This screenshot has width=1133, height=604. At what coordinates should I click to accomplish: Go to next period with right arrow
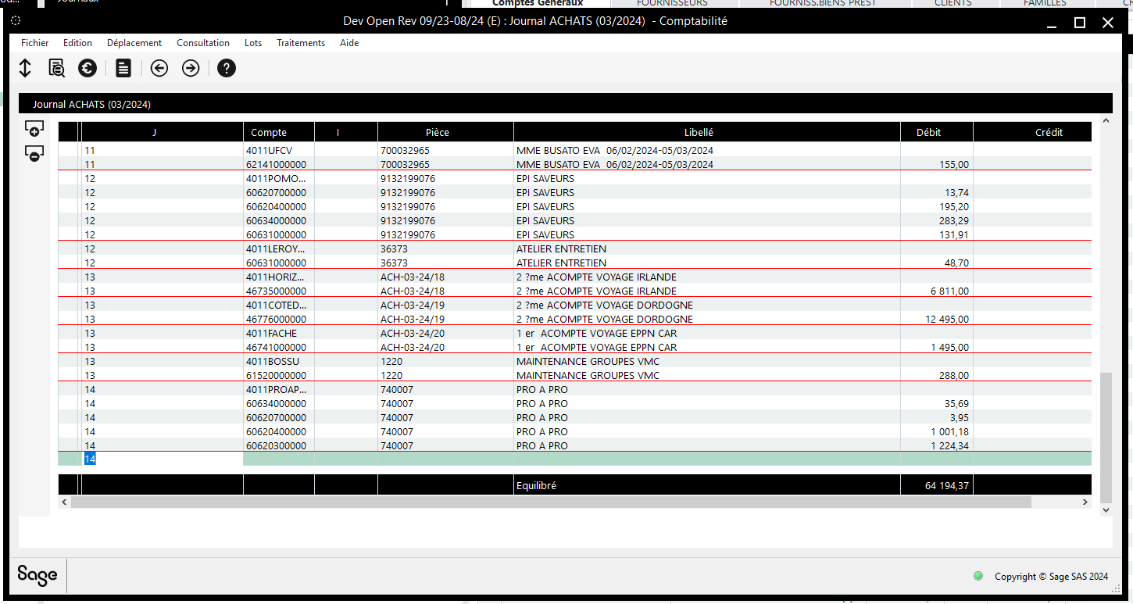click(x=191, y=68)
